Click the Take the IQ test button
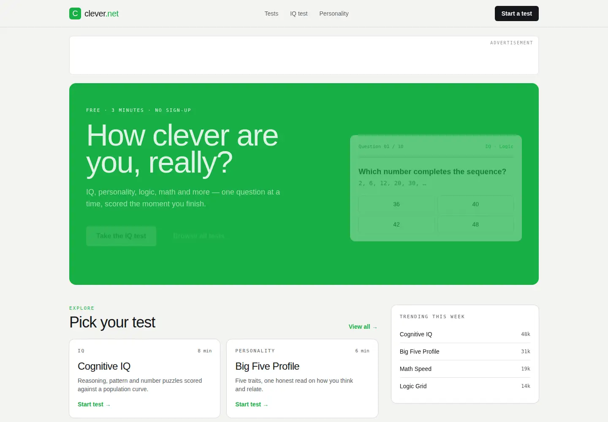The height and width of the screenshot is (422, 608). click(x=121, y=236)
